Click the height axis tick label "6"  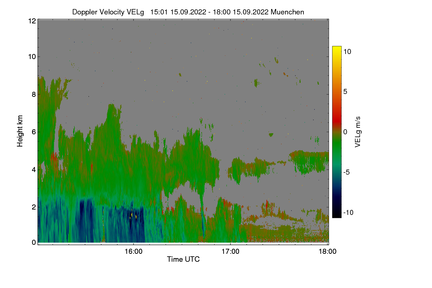point(33,132)
